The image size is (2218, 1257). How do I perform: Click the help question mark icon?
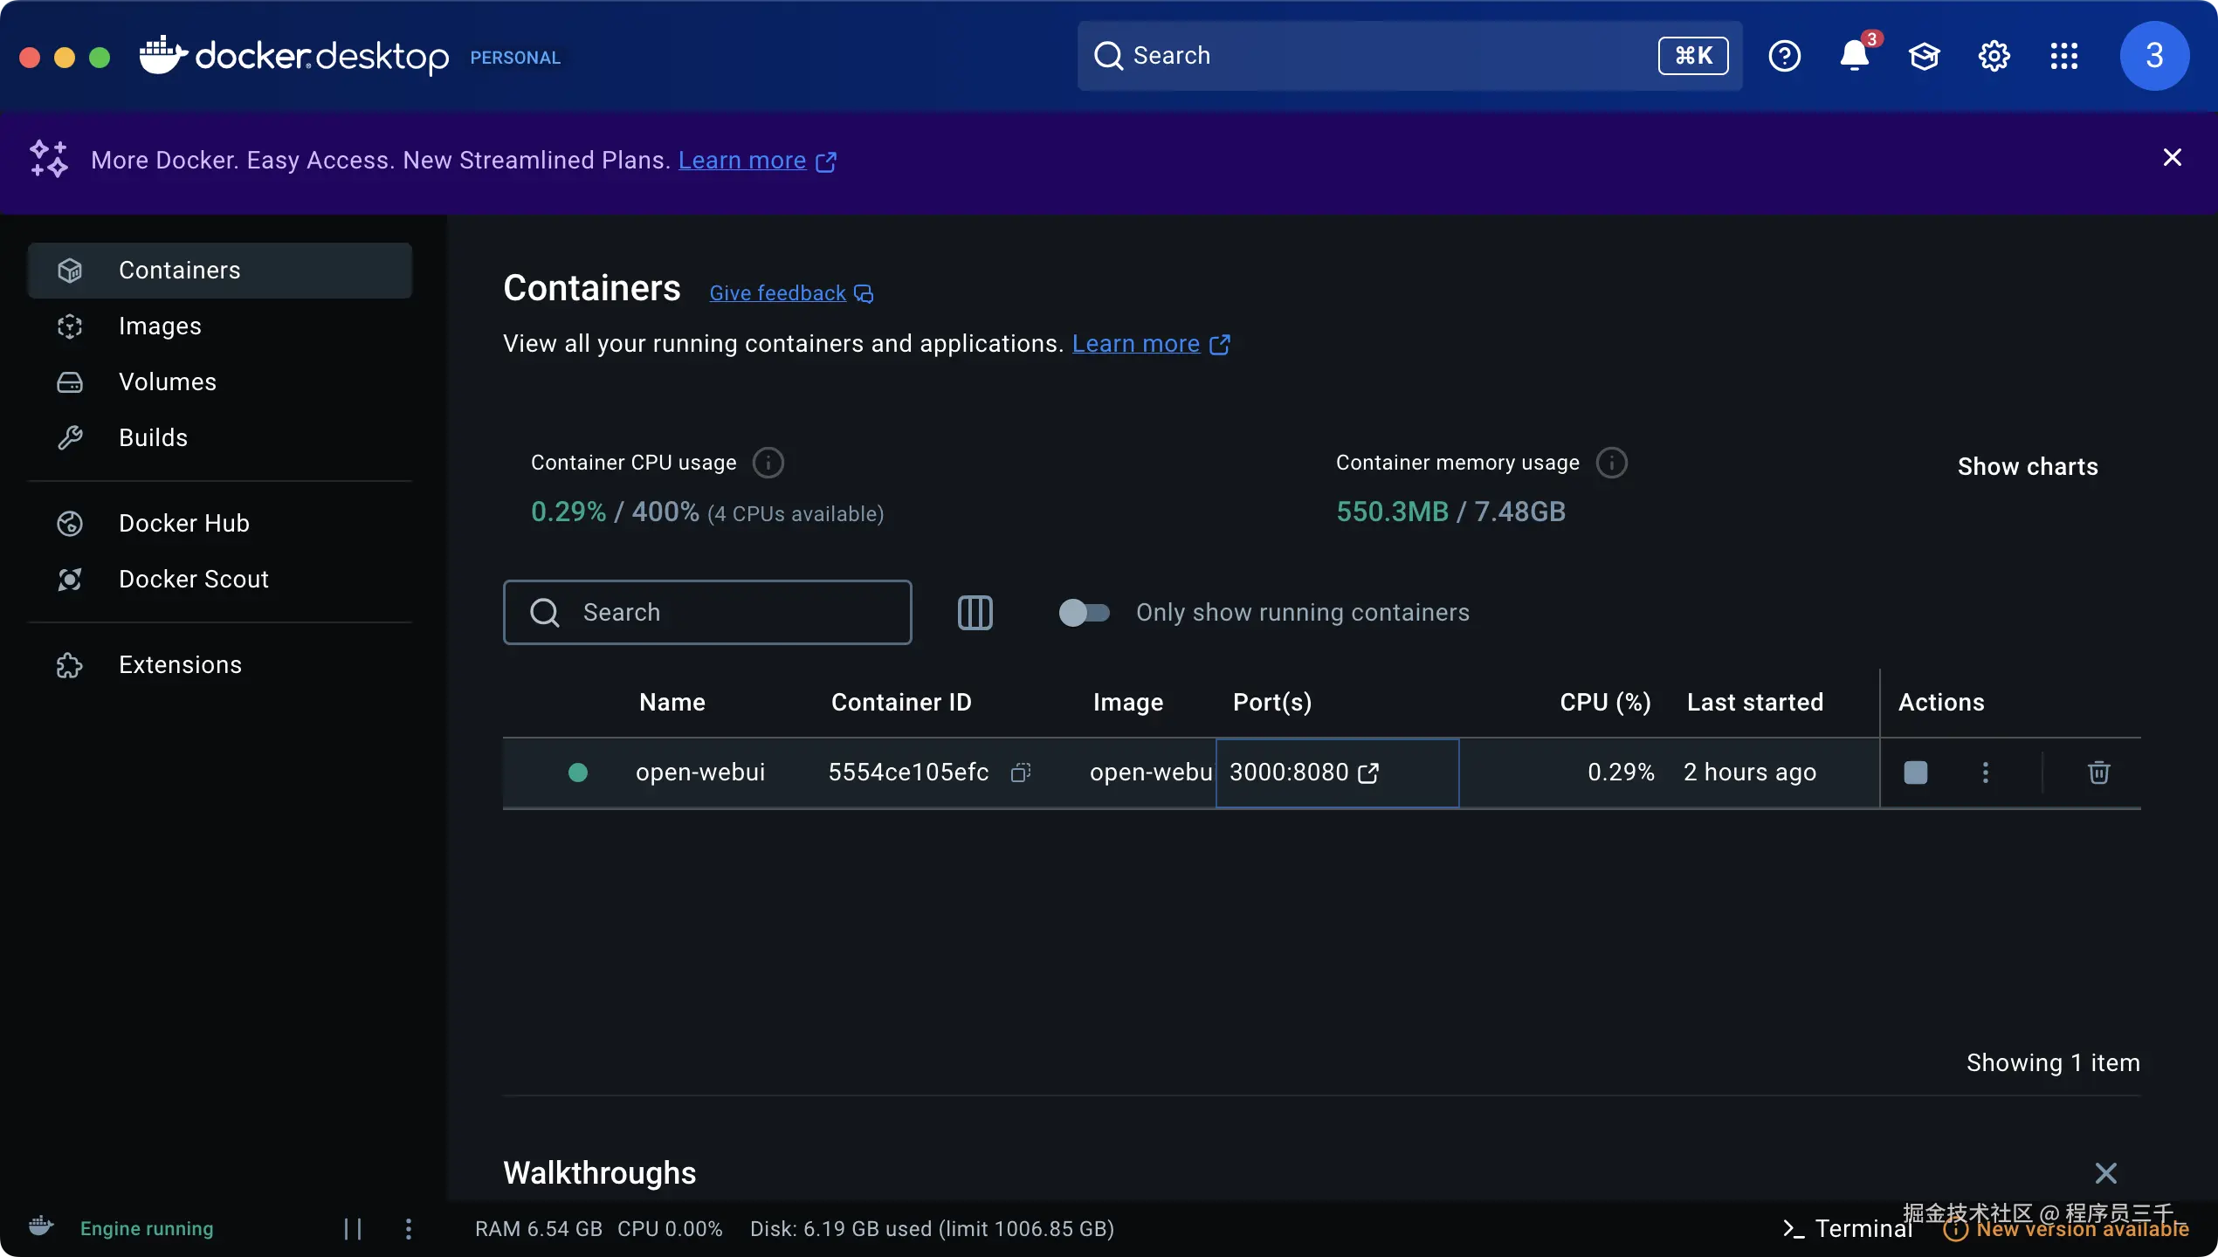(1784, 56)
